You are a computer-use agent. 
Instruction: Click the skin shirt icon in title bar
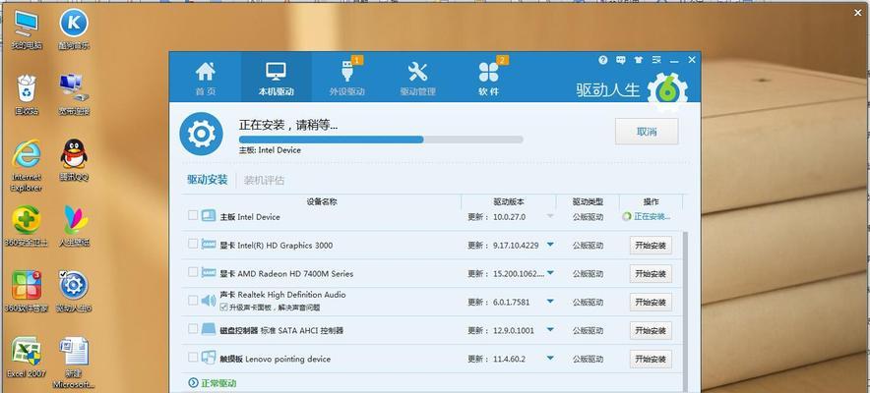(x=639, y=60)
